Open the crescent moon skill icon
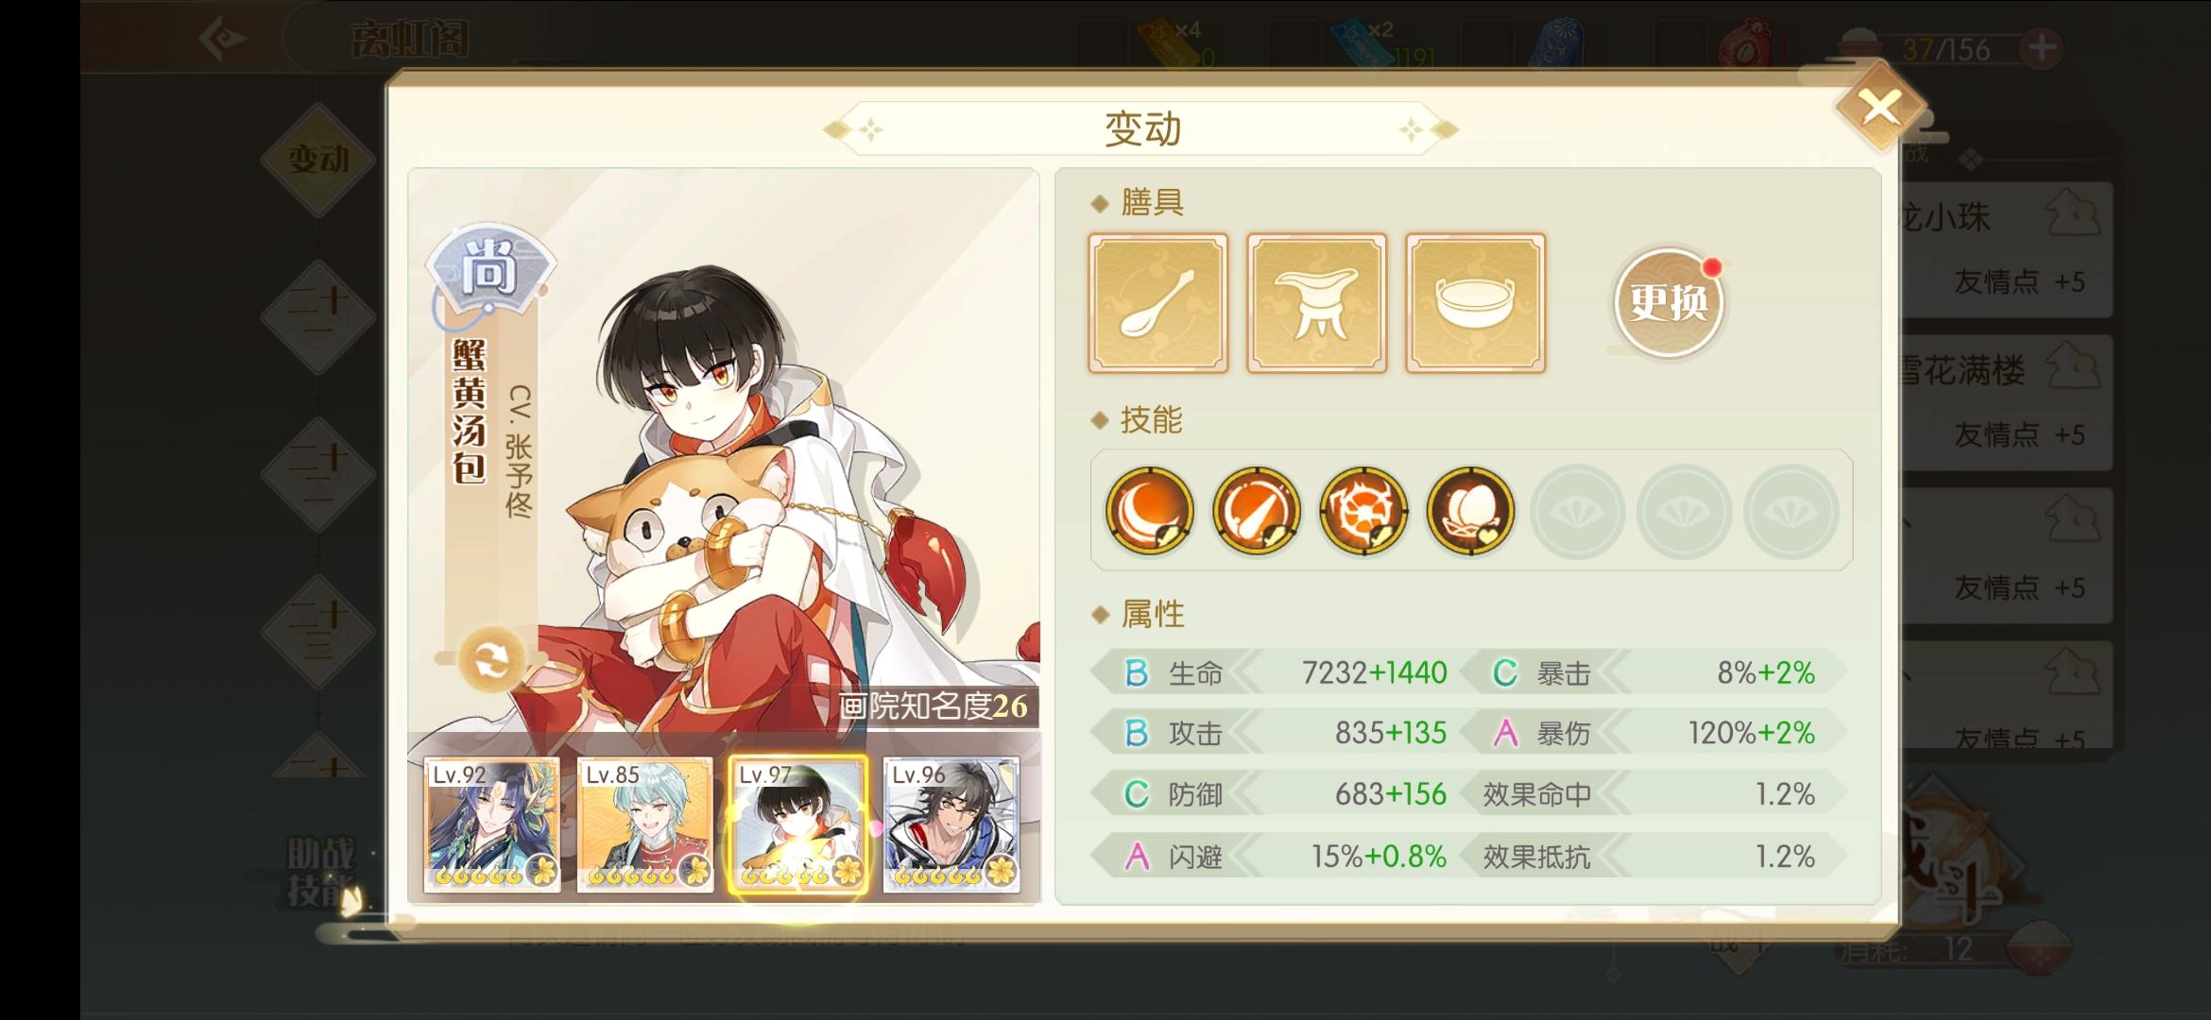Screen dimensions: 2211x1020 click(x=1149, y=511)
